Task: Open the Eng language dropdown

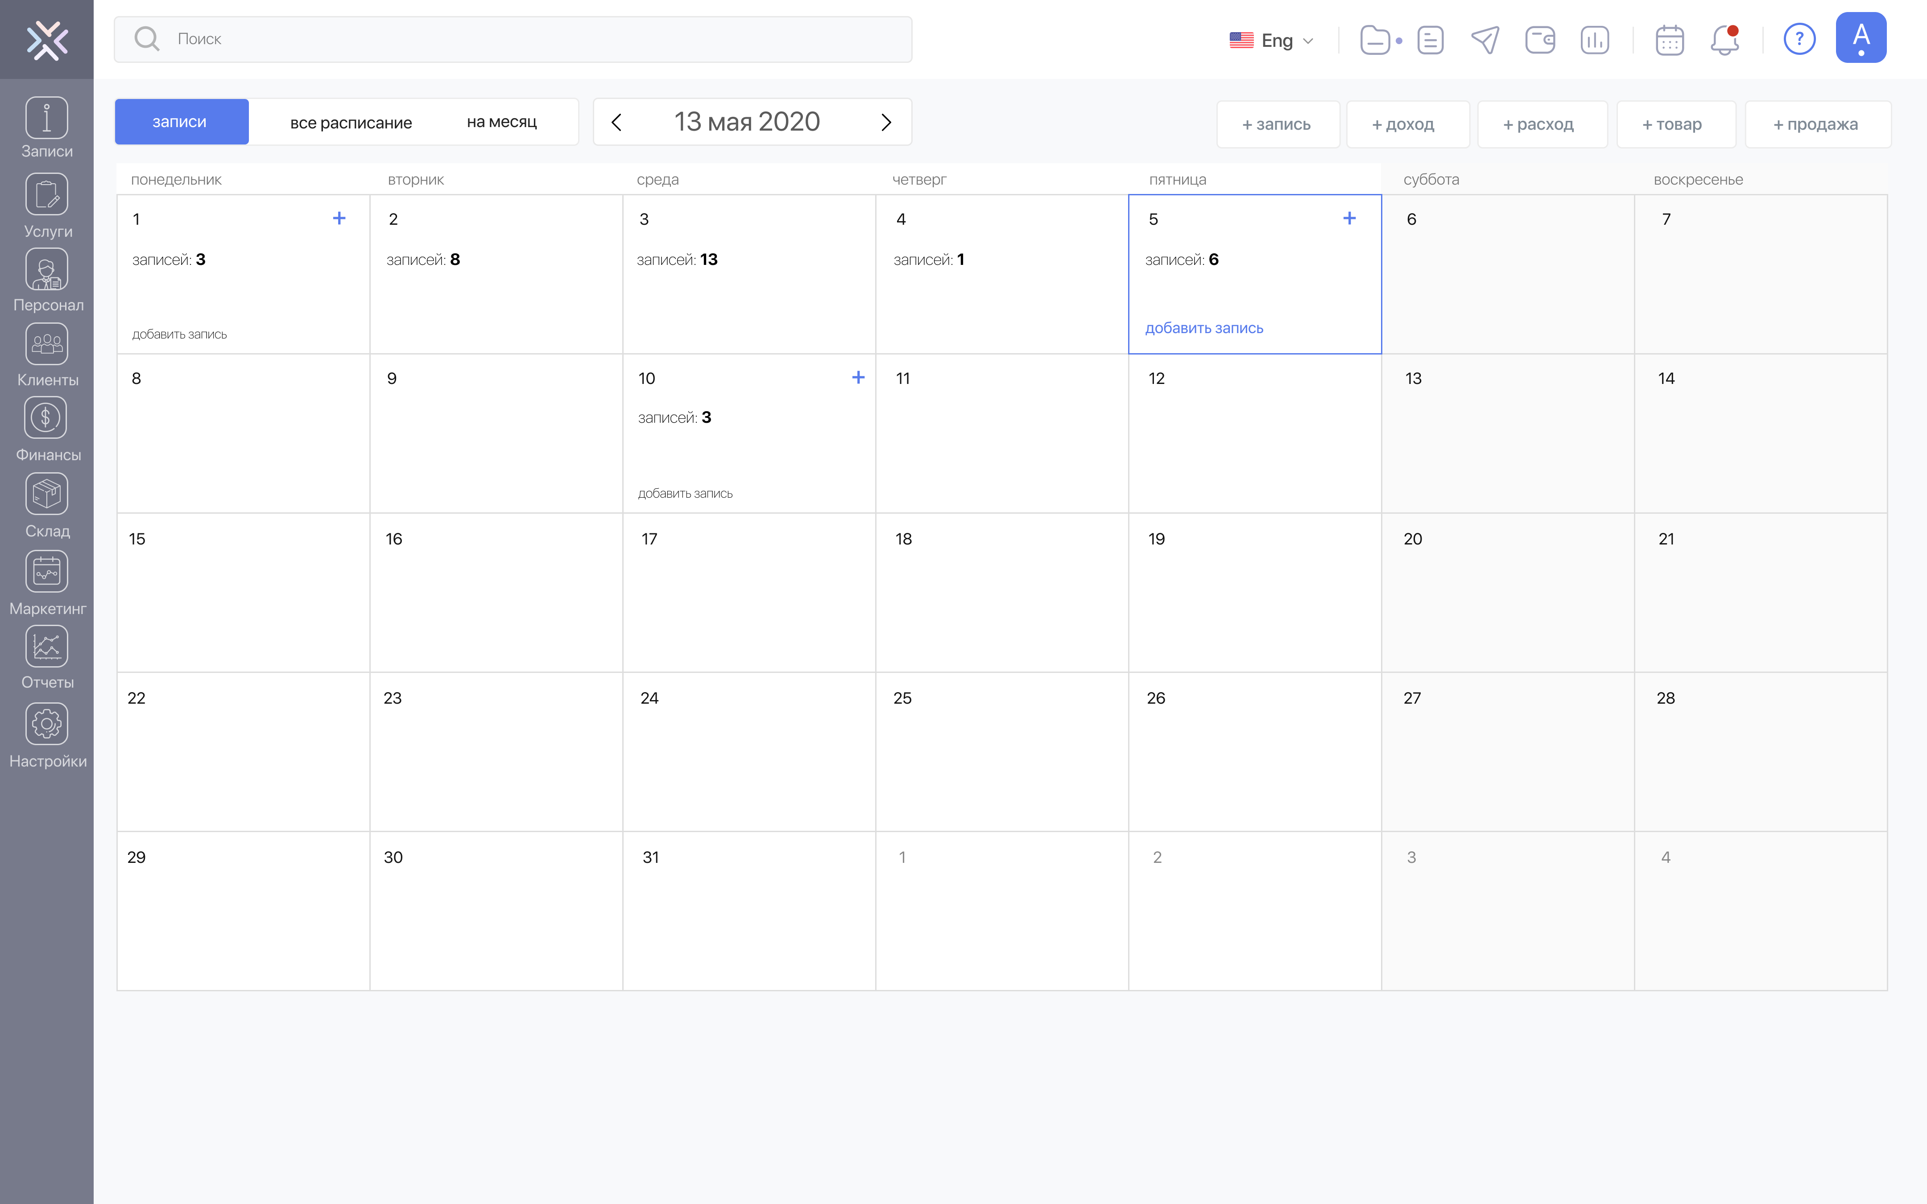Action: pos(1272,40)
